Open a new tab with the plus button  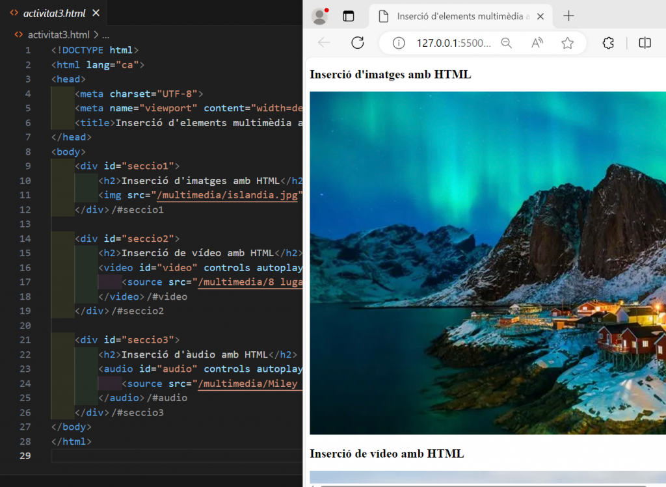pos(568,16)
